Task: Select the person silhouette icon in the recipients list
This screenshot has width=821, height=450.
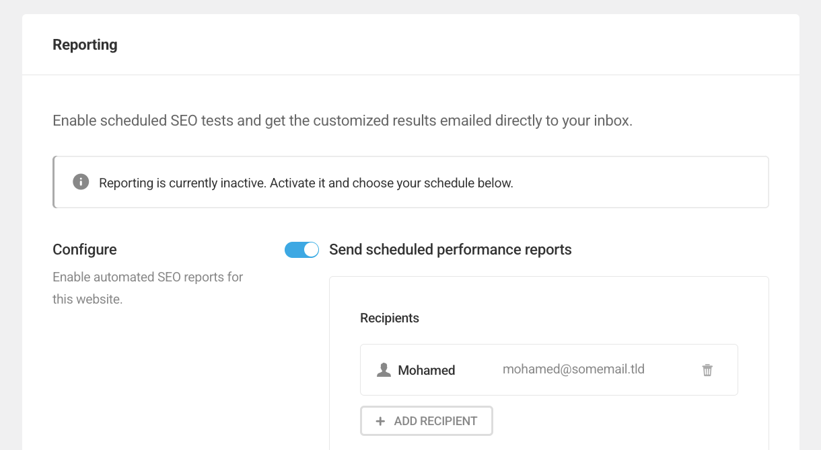Action: pyautogui.click(x=384, y=369)
